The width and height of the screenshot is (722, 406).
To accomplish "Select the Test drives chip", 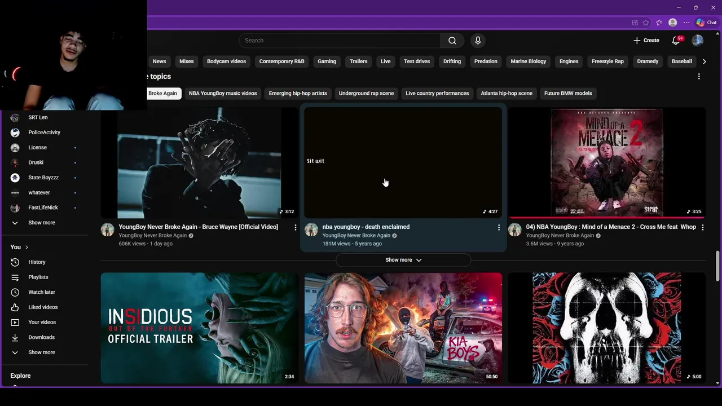I will tap(417, 61).
